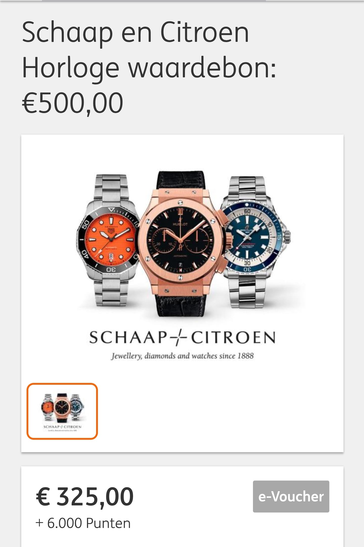Image resolution: width=364 pixels, height=547 pixels.
Task: Click the cross symbol between Schaap and Citroen
Action: pos(178,338)
